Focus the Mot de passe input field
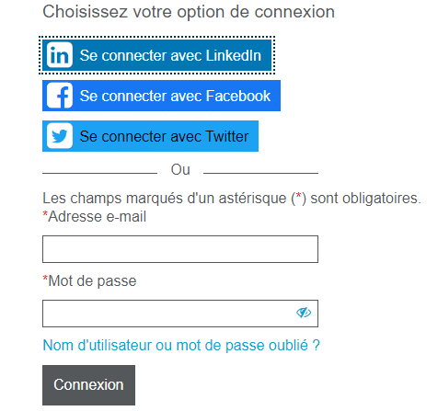This screenshot has width=438, height=411. [x=180, y=314]
